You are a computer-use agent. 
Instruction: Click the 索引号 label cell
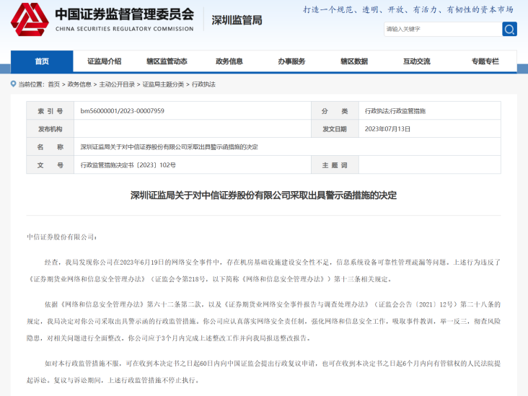click(50, 111)
